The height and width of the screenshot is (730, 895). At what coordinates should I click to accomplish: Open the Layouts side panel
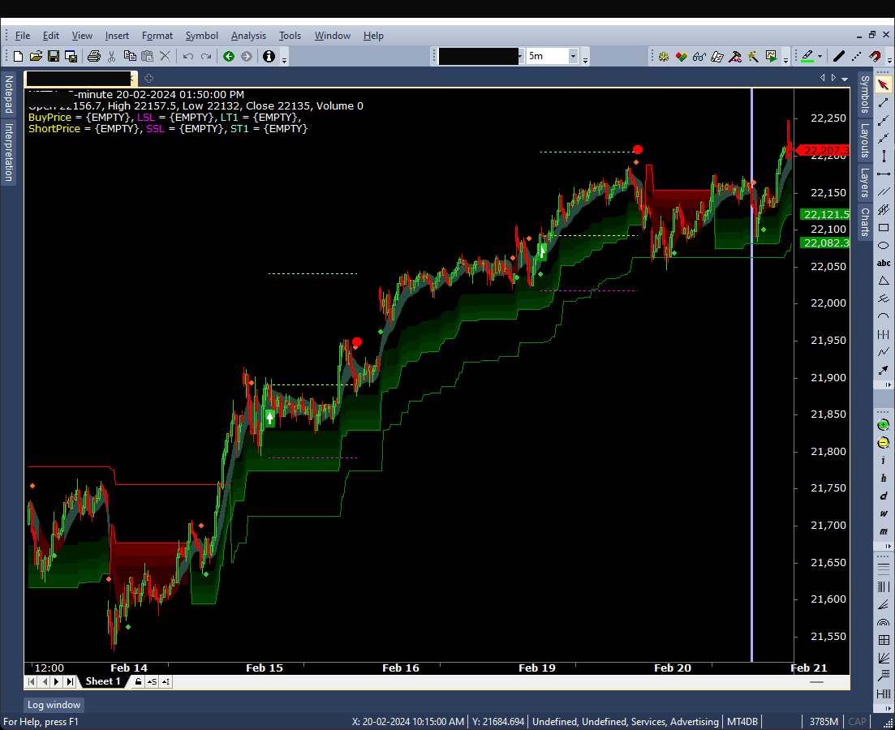(x=865, y=140)
